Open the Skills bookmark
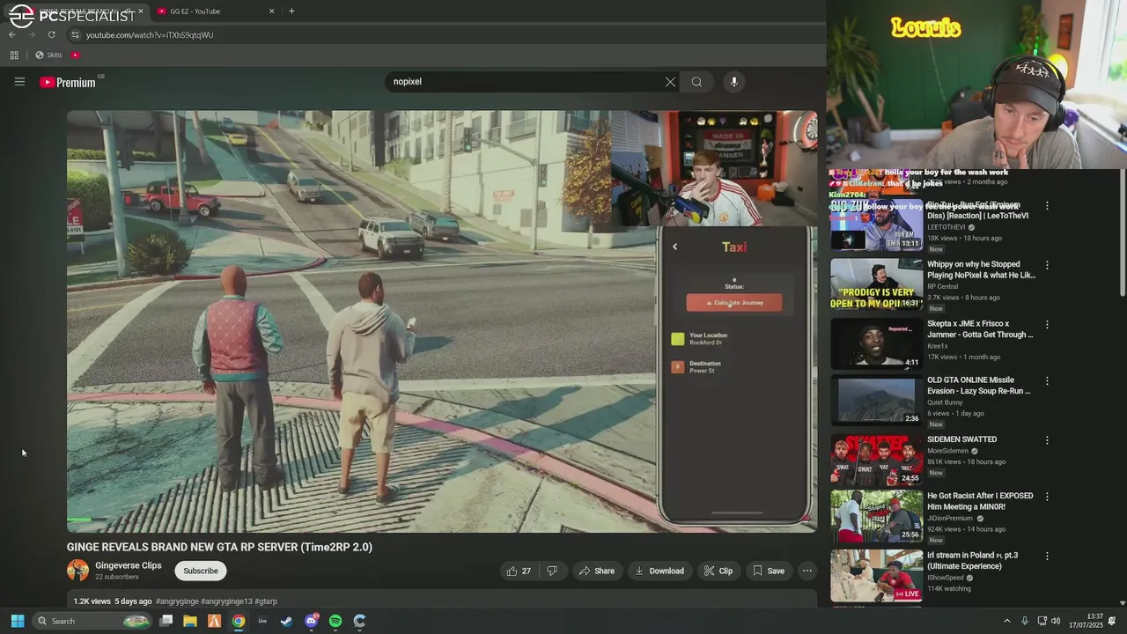Screen dimensions: 1127x634 pyautogui.click(x=48, y=55)
